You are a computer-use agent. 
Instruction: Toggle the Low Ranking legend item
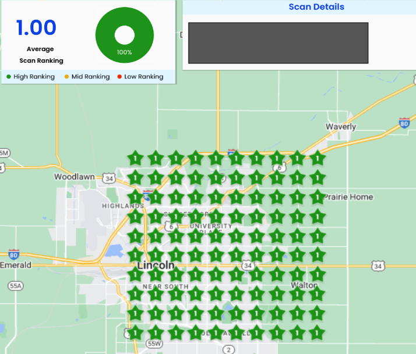140,77
